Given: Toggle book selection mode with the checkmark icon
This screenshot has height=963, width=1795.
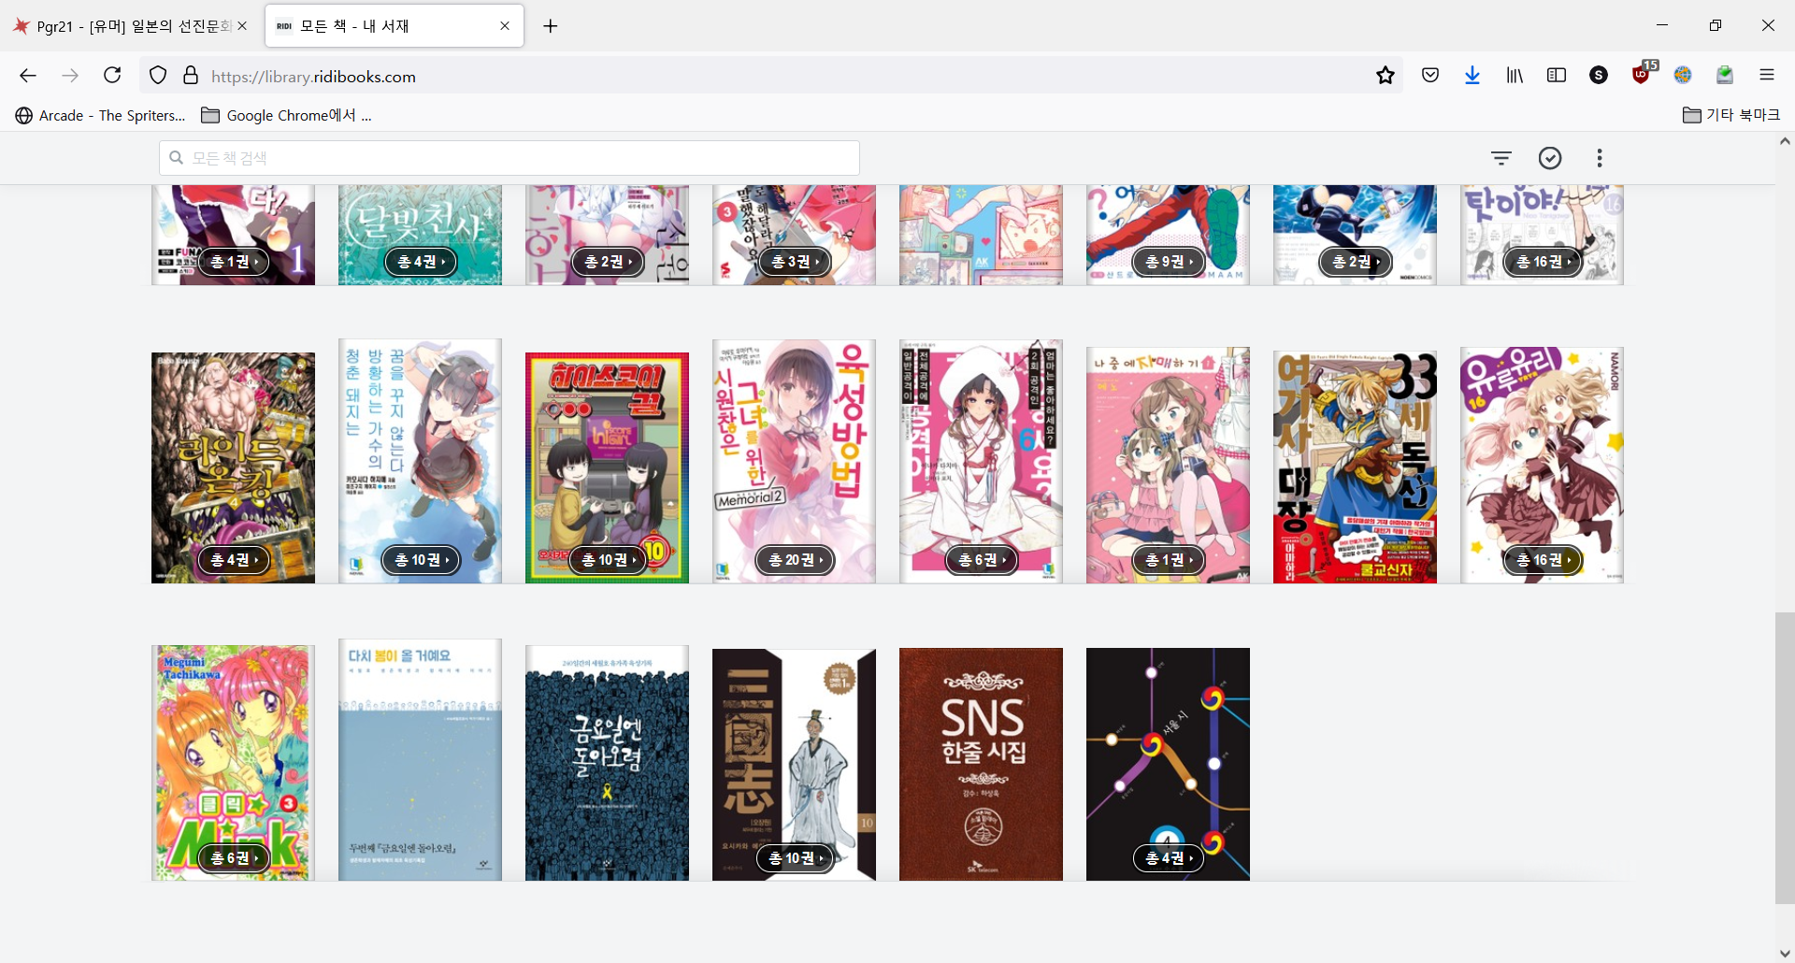Looking at the screenshot, I should (x=1550, y=158).
